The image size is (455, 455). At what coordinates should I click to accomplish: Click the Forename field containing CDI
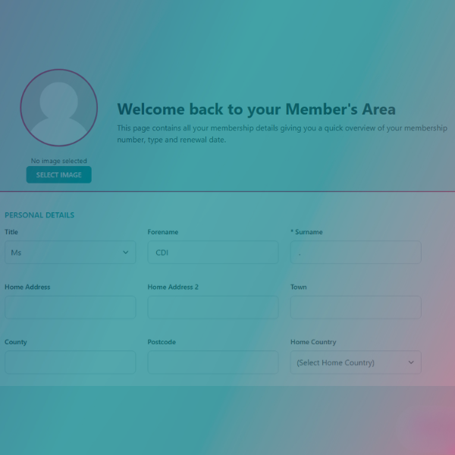(213, 253)
